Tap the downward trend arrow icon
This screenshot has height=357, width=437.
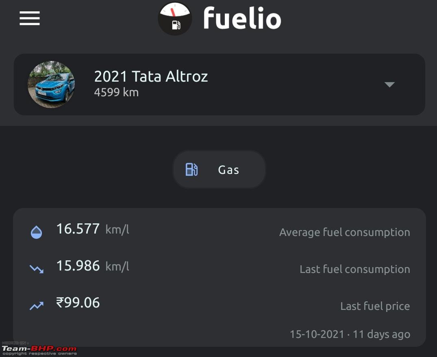click(37, 269)
